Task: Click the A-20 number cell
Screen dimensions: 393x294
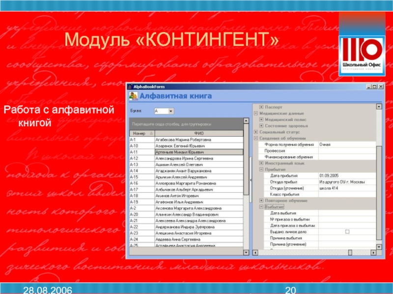Action: click(x=142, y=215)
